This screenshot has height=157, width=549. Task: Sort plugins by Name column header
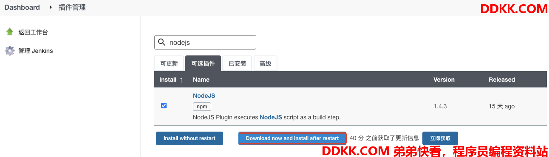tap(201, 80)
